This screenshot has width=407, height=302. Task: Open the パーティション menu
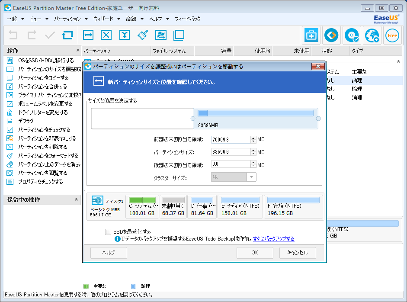[71, 19]
